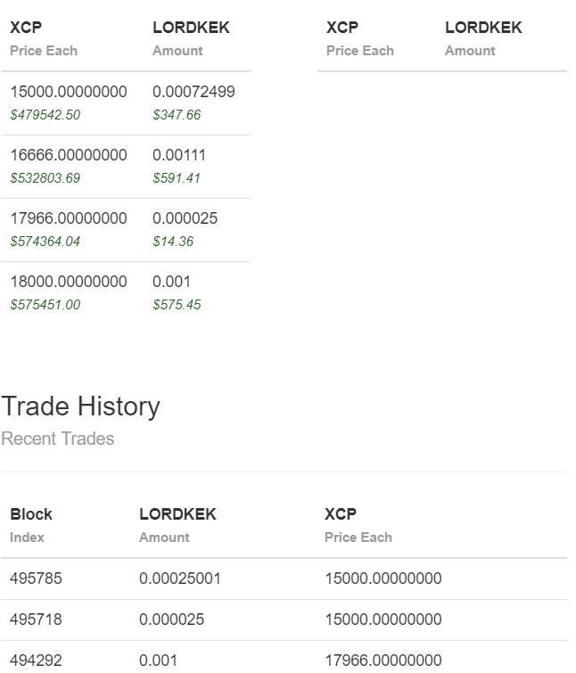
Task: Open block 494292 in trade history
Action: 36,661
